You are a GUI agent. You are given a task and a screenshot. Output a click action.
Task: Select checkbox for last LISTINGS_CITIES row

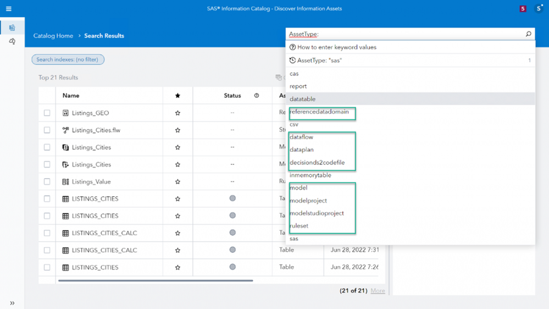pyautogui.click(x=47, y=267)
